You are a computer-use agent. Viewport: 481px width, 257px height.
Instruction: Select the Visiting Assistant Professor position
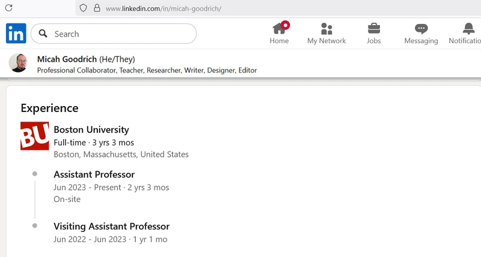click(x=111, y=226)
